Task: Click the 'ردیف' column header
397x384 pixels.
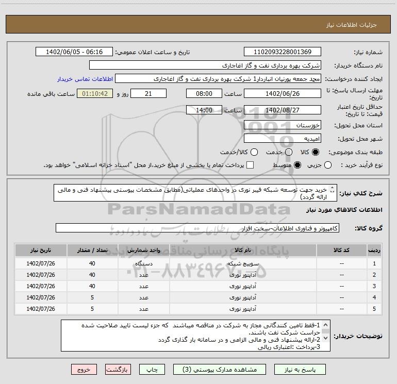Action: coord(374,251)
